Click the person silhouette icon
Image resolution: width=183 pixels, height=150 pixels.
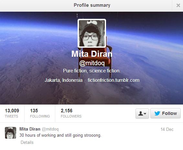tap(141, 113)
